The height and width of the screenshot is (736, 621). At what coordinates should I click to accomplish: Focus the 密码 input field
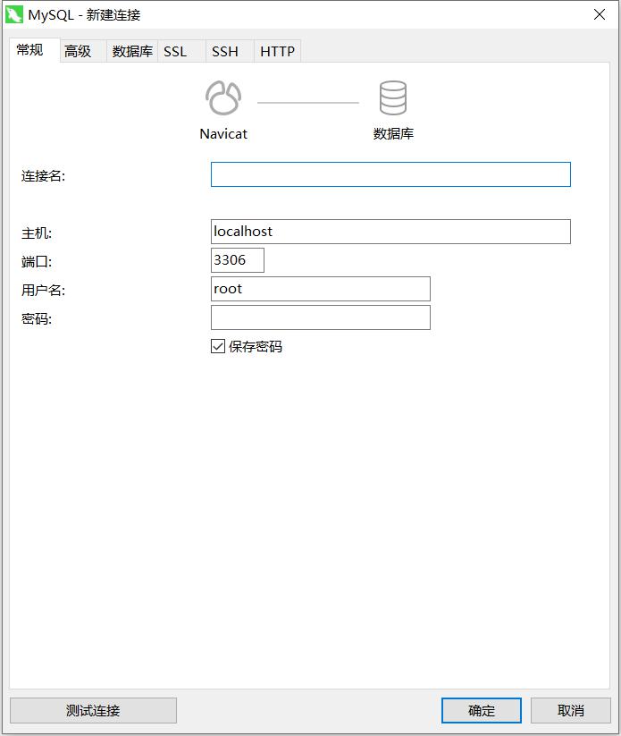click(321, 317)
